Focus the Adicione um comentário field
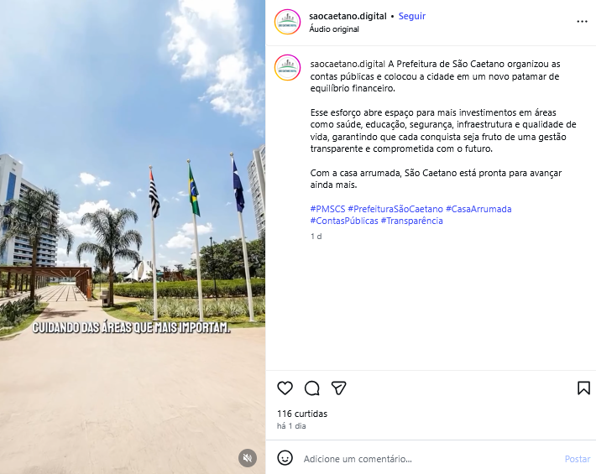 430,459
